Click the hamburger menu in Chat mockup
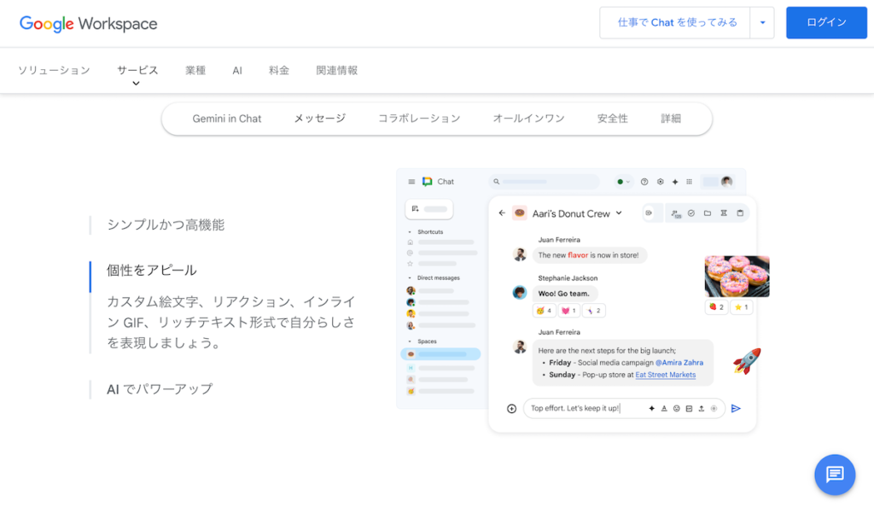The height and width of the screenshot is (513, 874). pyautogui.click(x=411, y=182)
